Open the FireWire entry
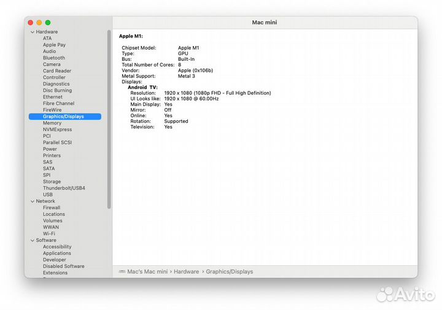 coord(52,110)
